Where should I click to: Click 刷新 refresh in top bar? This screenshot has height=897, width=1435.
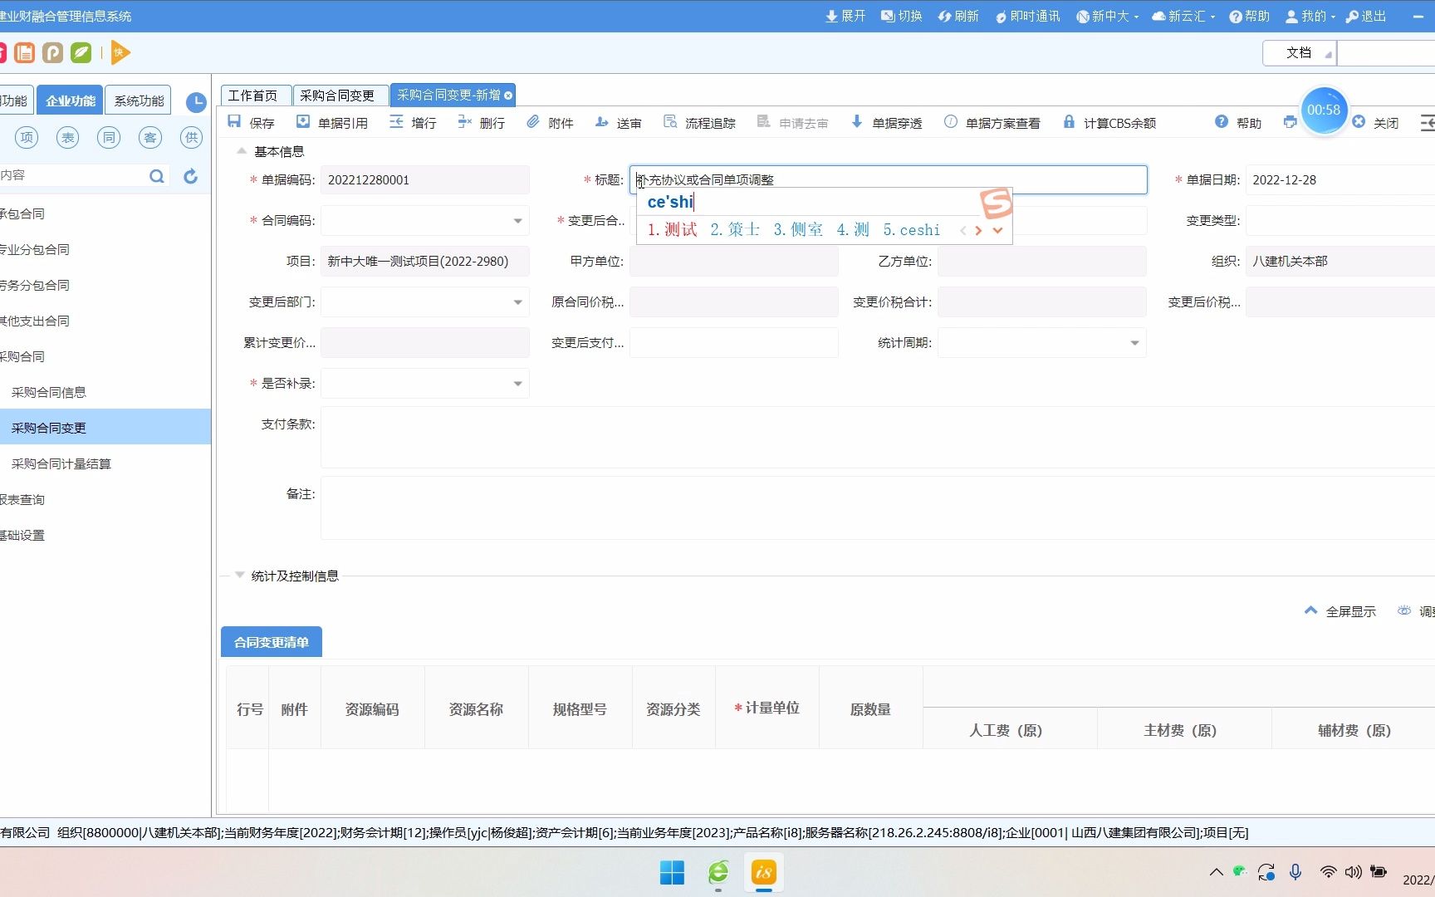[x=958, y=16]
